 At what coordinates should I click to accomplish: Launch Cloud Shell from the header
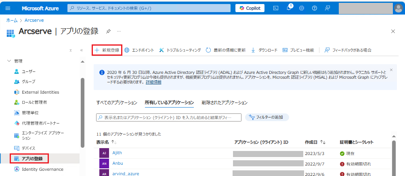[276, 8]
